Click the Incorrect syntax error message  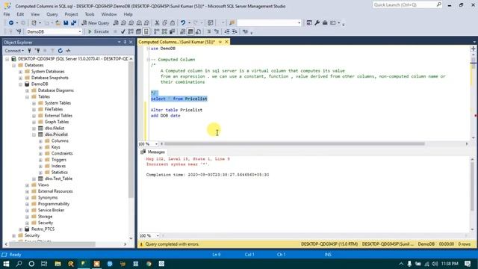[178, 164]
